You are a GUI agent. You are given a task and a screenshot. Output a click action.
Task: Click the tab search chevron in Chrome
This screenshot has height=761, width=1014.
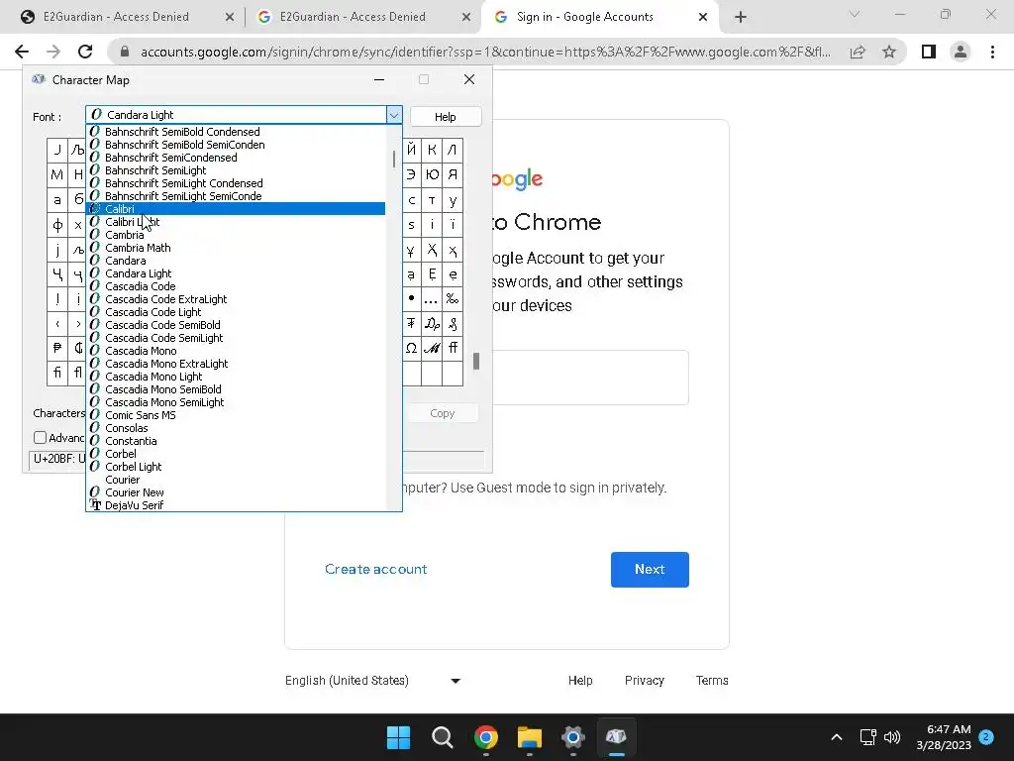click(855, 14)
